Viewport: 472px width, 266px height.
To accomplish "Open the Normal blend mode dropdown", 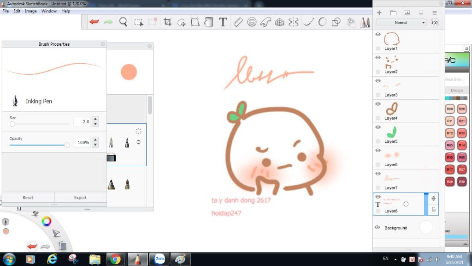I will click(401, 23).
